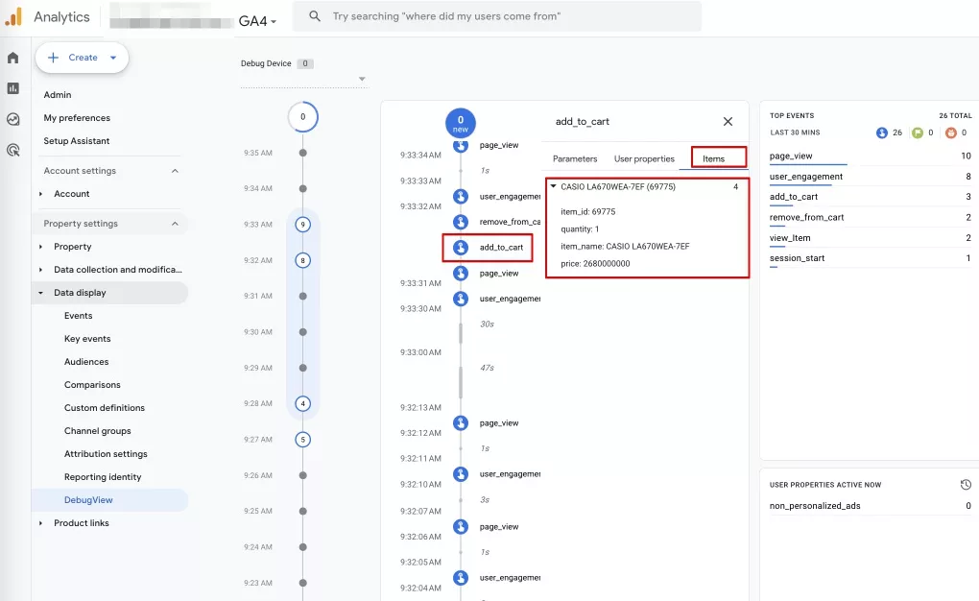The image size is (979, 601).
Task: Open the Debug Device dropdown
Action: point(304,79)
